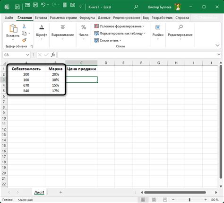The image size is (224, 203).
Task: Click the Name Box showing C3
Action: pyautogui.click(x=14, y=55)
